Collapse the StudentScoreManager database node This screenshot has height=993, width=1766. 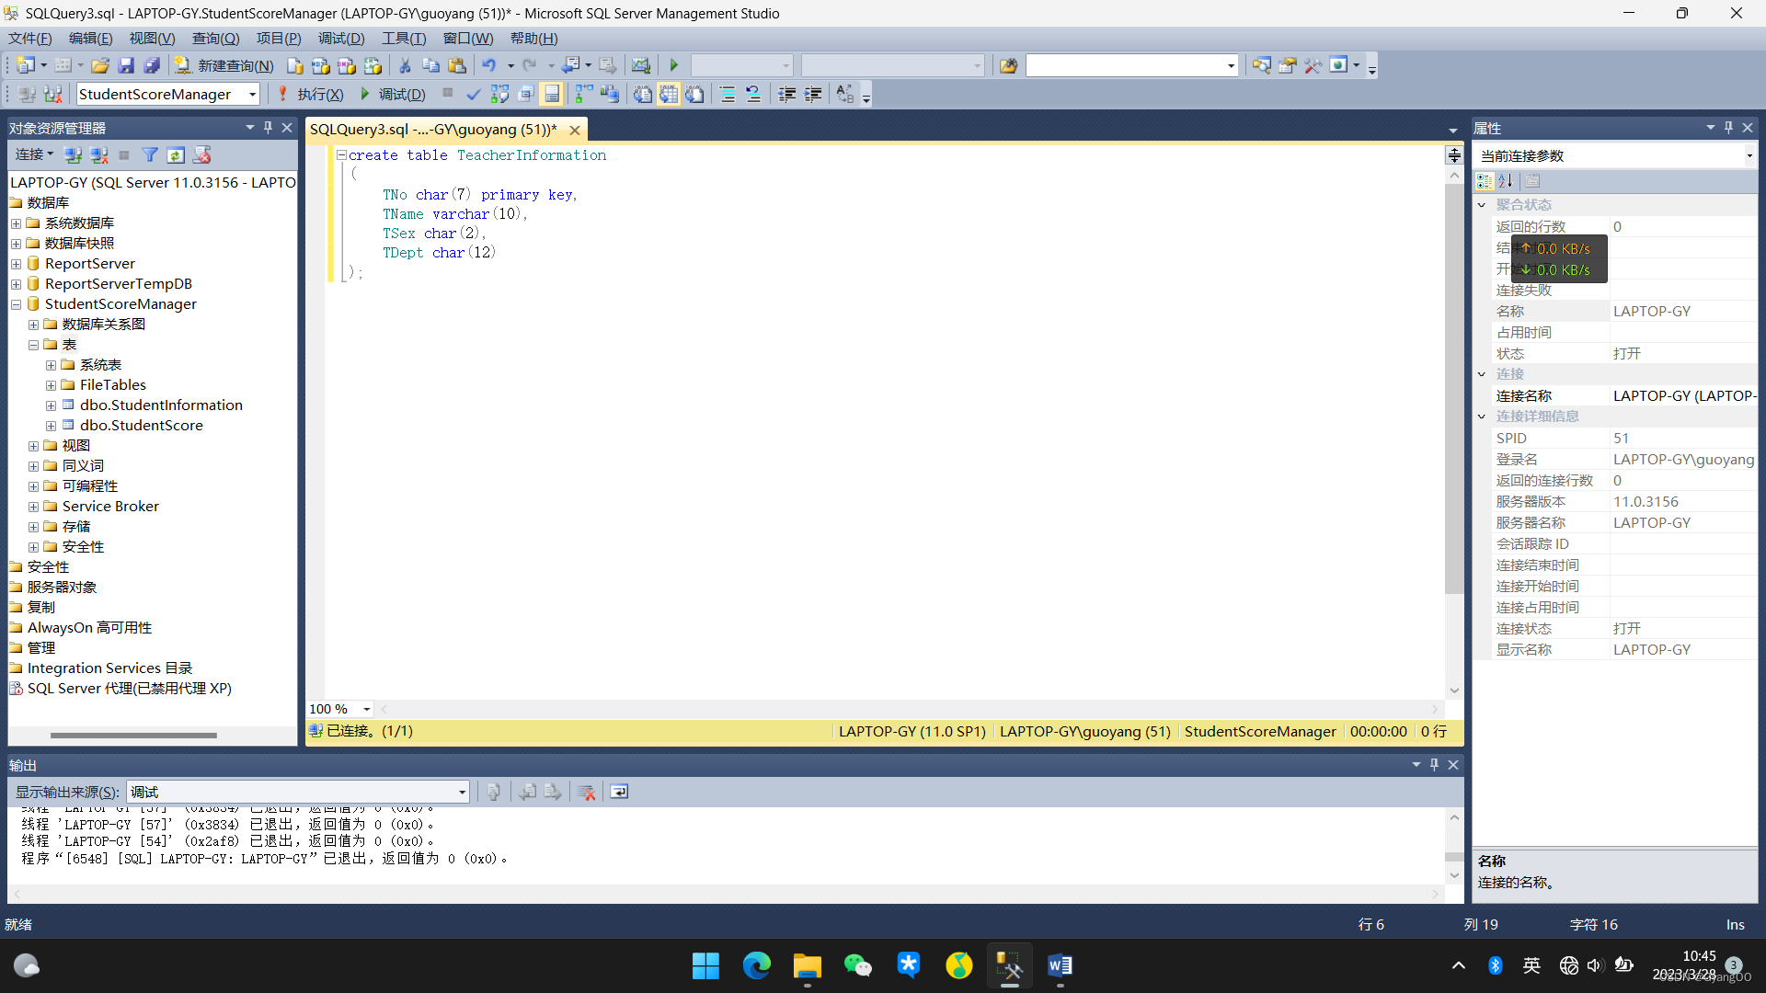point(16,304)
